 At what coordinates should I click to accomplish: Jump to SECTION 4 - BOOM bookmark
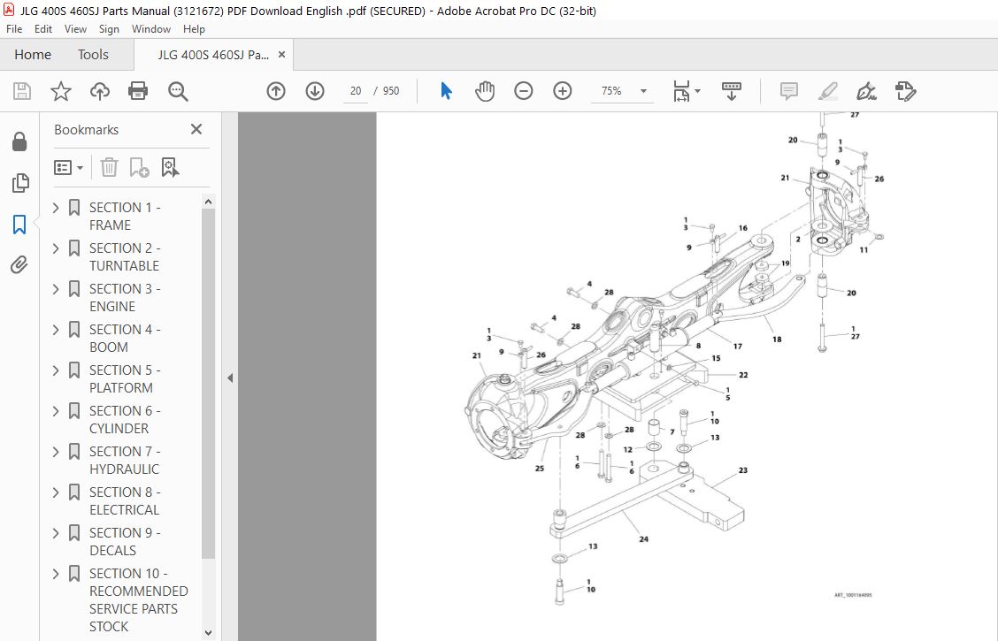click(x=125, y=339)
